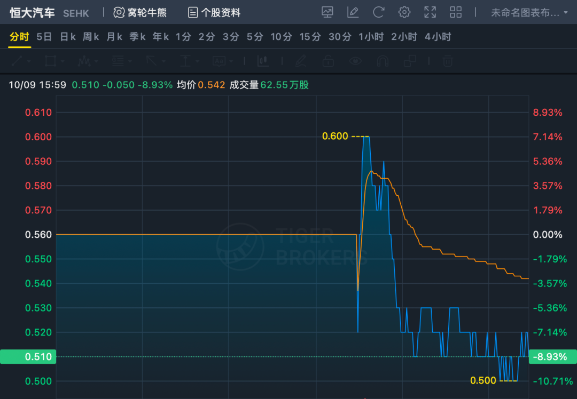This screenshot has width=577, height=399.
Task: Select the measure range drawing tool
Action: pos(185,61)
